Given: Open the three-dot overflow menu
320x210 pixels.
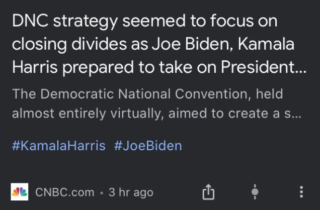Looking at the screenshot, I should coord(301,192).
